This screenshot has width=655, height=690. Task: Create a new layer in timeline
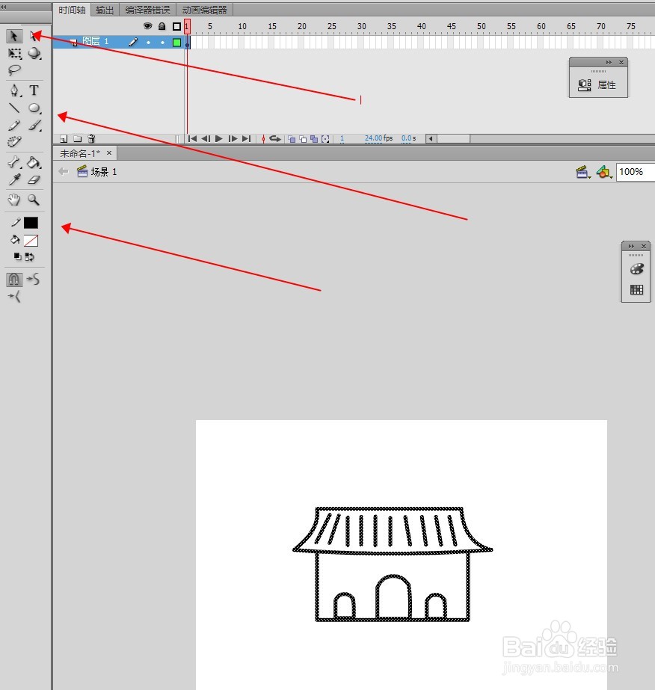63,138
